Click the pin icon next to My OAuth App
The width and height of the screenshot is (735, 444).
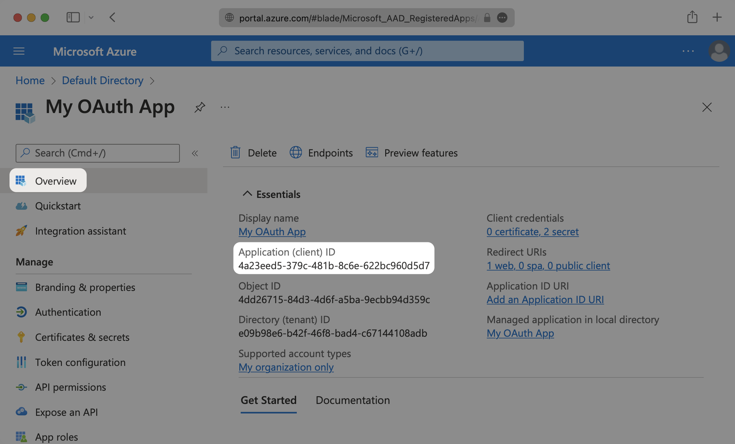coord(200,107)
